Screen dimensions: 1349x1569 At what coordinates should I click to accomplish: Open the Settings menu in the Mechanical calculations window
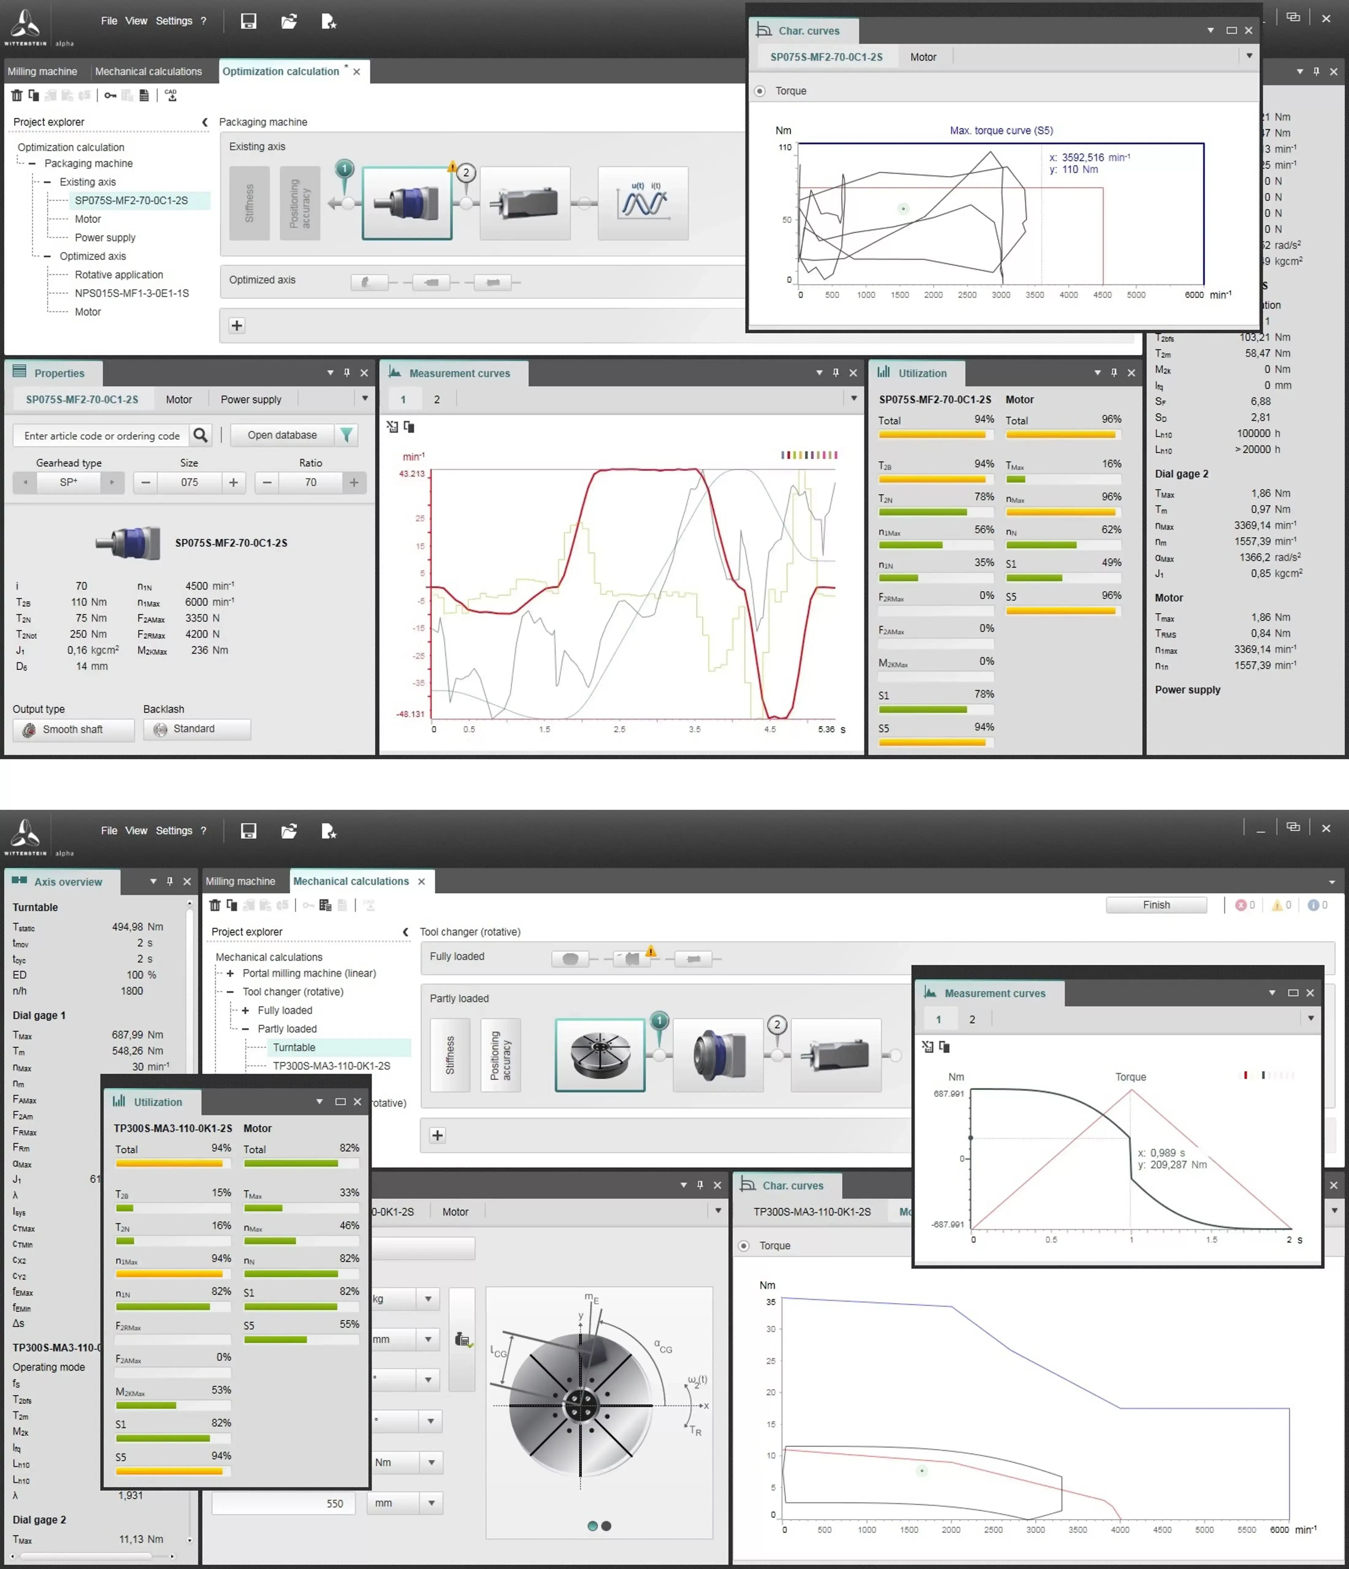click(x=174, y=831)
